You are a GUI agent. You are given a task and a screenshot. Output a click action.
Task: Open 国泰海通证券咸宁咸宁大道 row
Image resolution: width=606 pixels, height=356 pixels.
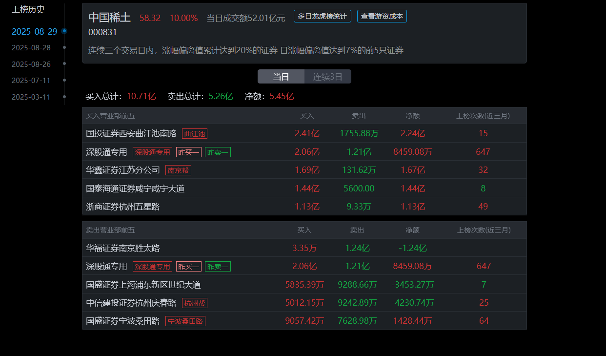click(304, 188)
